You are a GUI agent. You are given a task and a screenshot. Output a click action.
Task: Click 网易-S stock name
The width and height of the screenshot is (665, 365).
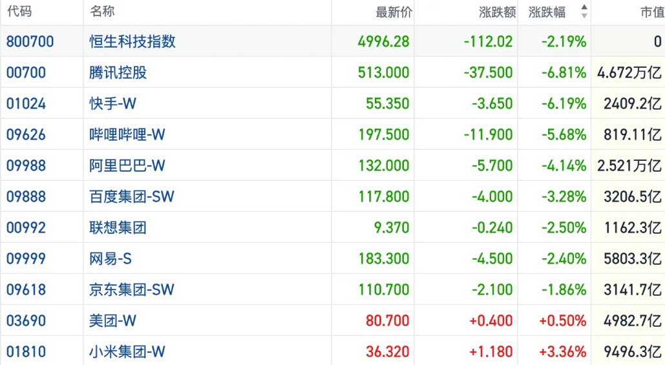(111, 258)
